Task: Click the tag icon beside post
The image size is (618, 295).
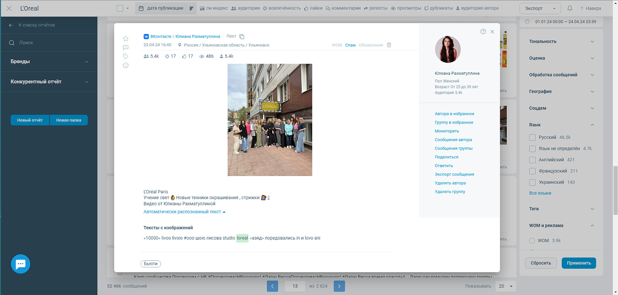Action: pyautogui.click(x=126, y=57)
